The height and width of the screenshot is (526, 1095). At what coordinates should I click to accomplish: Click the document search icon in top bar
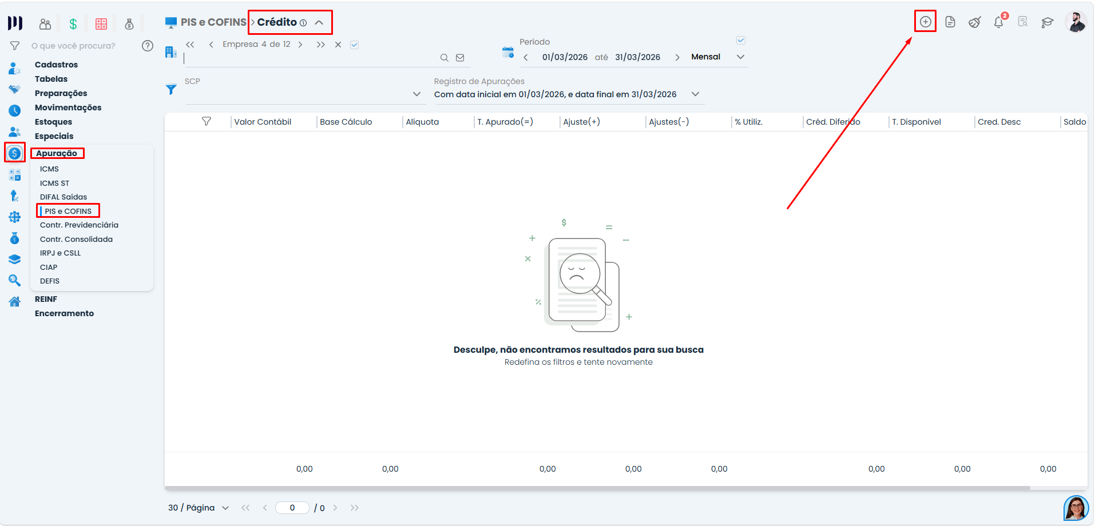point(1023,22)
